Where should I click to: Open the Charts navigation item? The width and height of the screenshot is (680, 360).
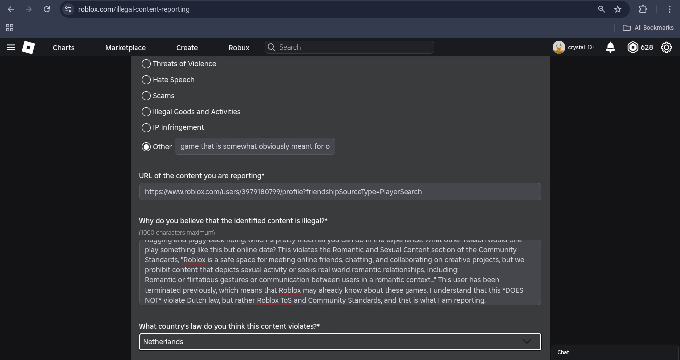click(x=64, y=48)
